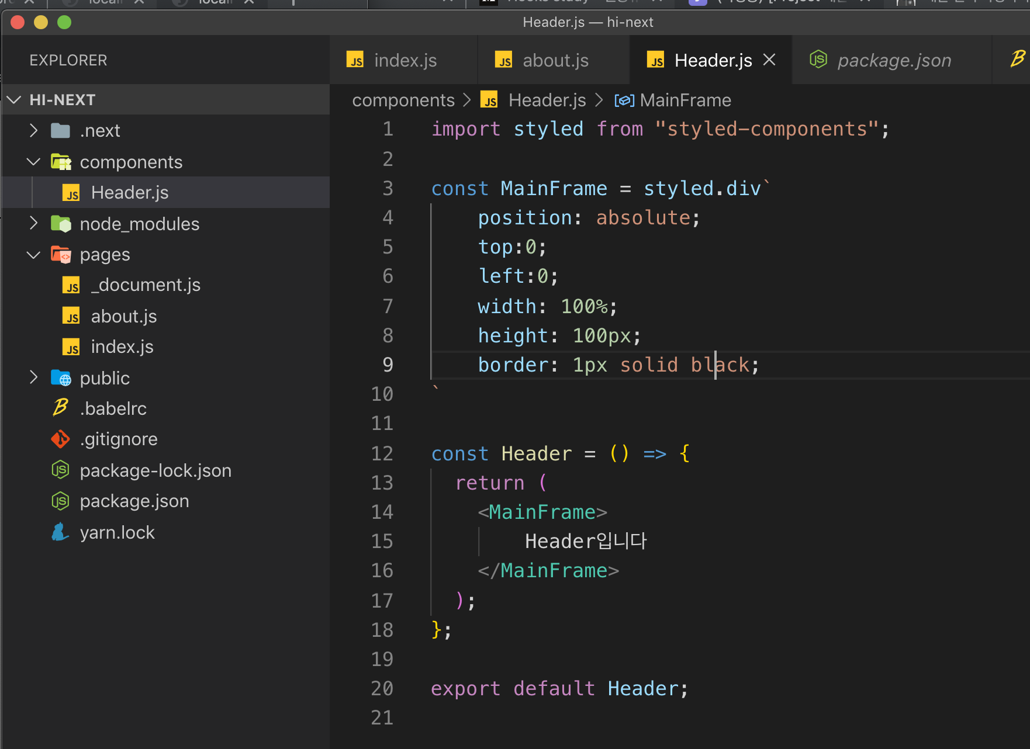Click the EXPLORER panel title
This screenshot has width=1030, height=749.
(68, 60)
